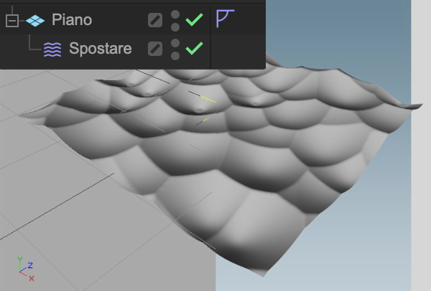Select the Piano object name
The height and width of the screenshot is (291, 431).
point(72,20)
